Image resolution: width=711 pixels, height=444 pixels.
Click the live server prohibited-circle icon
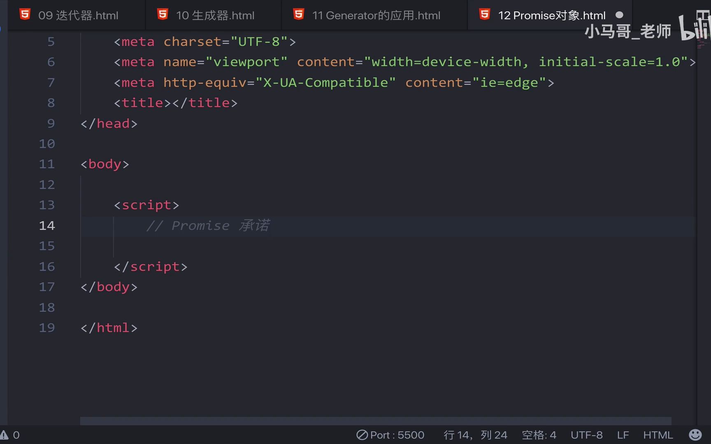(362, 435)
